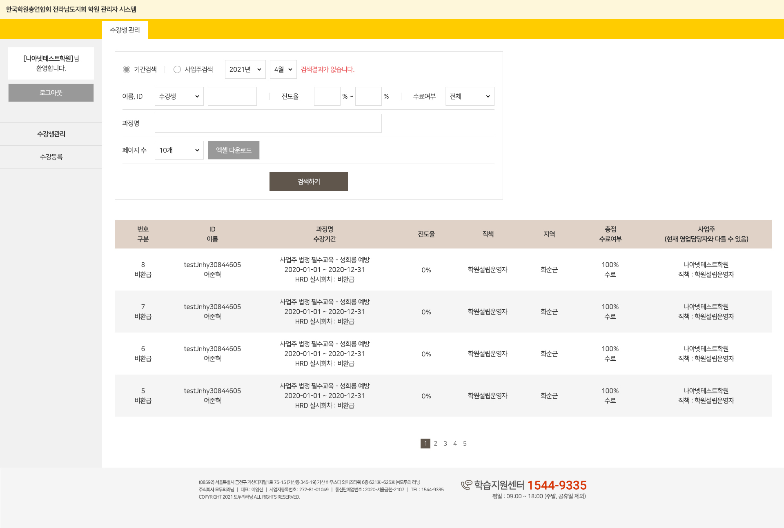This screenshot has width=784, height=528.
Task: Click the 엑셀 다운로드 button
Action: (x=234, y=150)
